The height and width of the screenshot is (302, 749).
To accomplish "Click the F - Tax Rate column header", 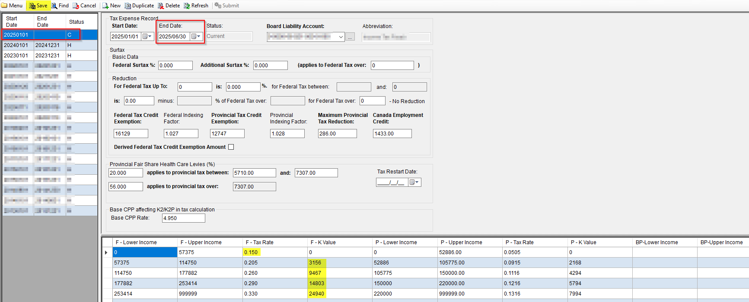I will [275, 242].
